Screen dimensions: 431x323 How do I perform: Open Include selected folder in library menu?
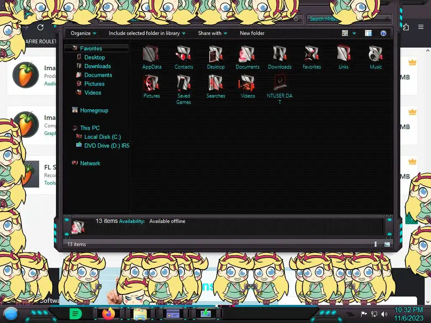tap(147, 33)
